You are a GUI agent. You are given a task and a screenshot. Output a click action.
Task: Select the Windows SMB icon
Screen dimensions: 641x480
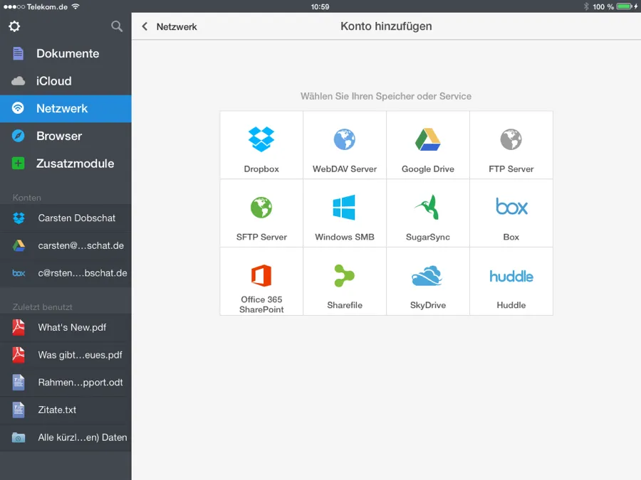point(345,208)
